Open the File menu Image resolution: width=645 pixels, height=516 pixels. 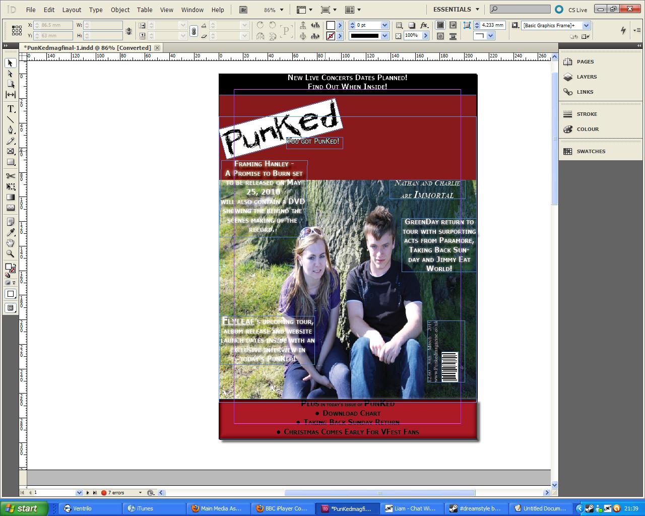[x=31, y=10]
